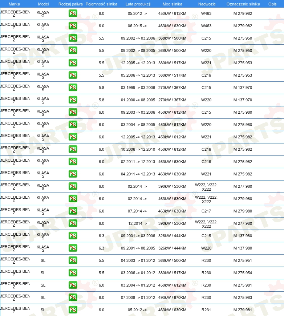Pick the petrol icon in the 01.2000 -> 08.2005 row
The height and width of the screenshot is (316, 284).
[73, 100]
